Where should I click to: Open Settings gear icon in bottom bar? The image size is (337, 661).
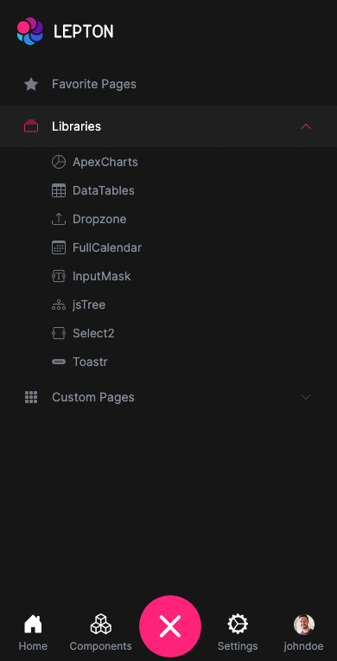point(238,624)
